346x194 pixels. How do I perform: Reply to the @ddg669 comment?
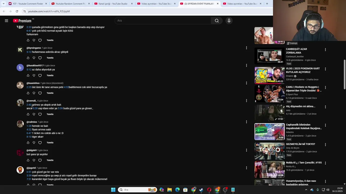50,160
